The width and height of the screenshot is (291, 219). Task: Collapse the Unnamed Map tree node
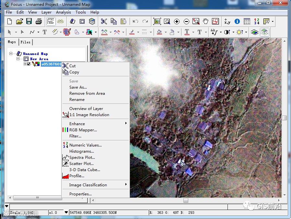[11, 54]
